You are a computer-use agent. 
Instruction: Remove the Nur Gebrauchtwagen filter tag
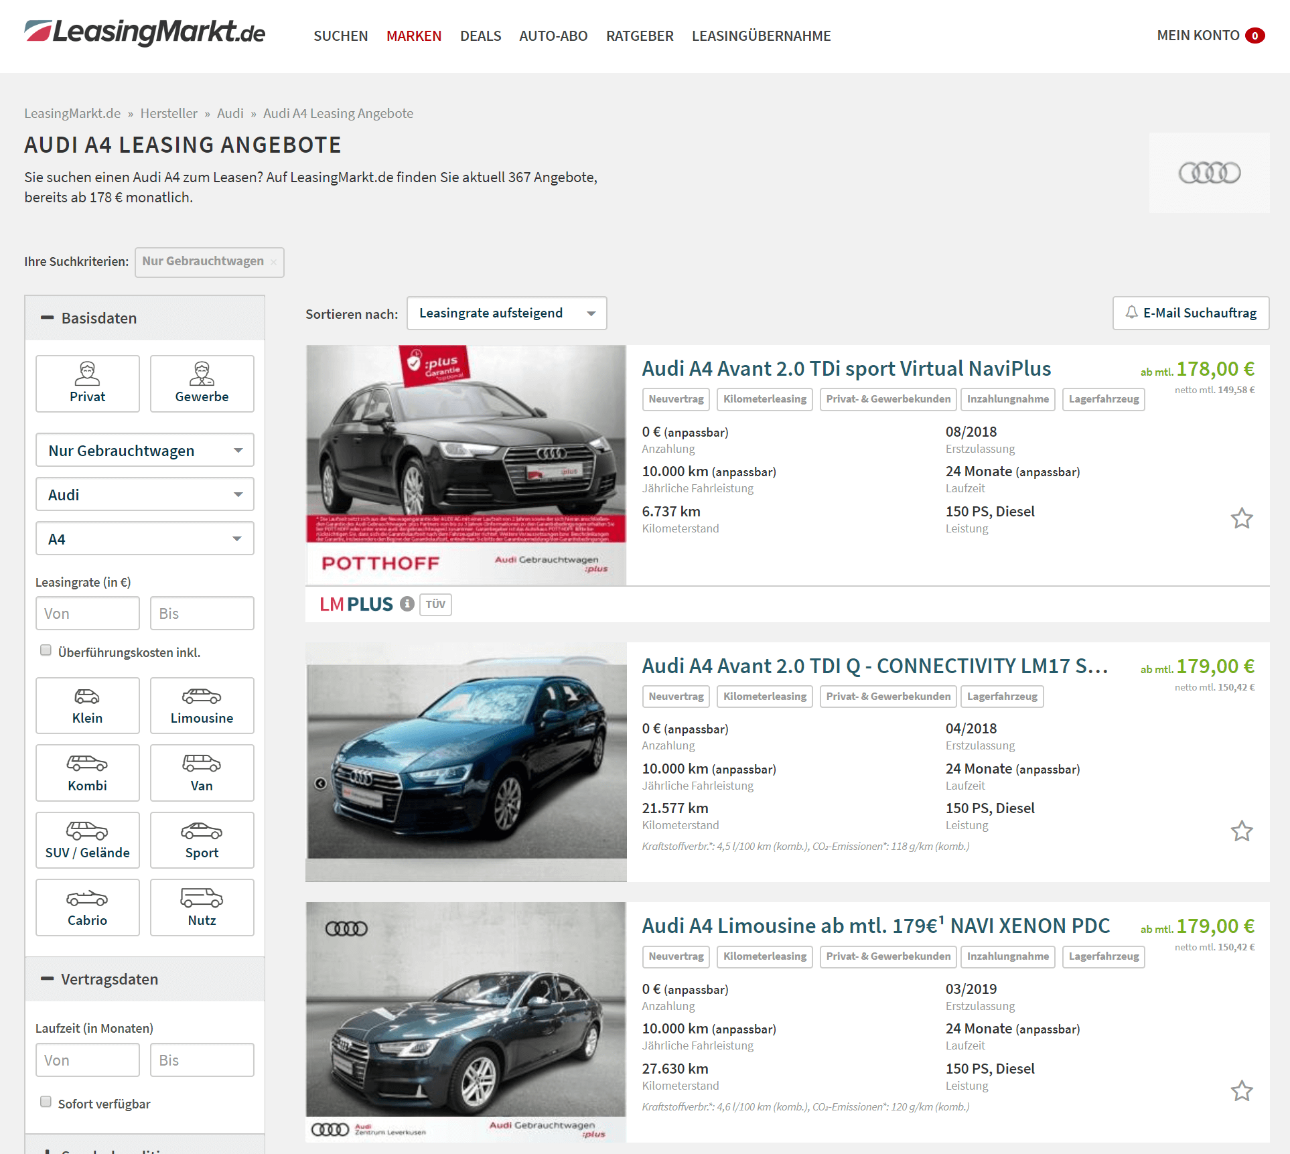point(273,262)
